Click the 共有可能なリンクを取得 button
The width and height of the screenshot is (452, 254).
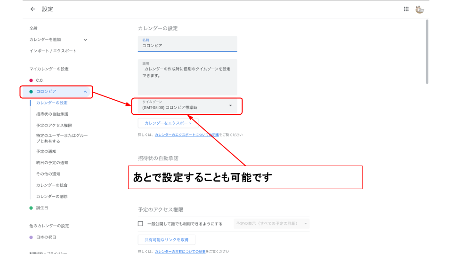point(167,240)
